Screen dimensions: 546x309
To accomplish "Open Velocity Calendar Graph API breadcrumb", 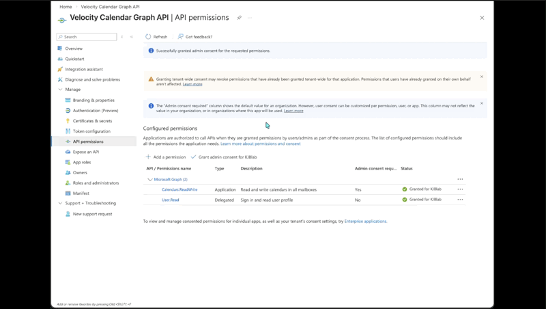I will coord(110,7).
